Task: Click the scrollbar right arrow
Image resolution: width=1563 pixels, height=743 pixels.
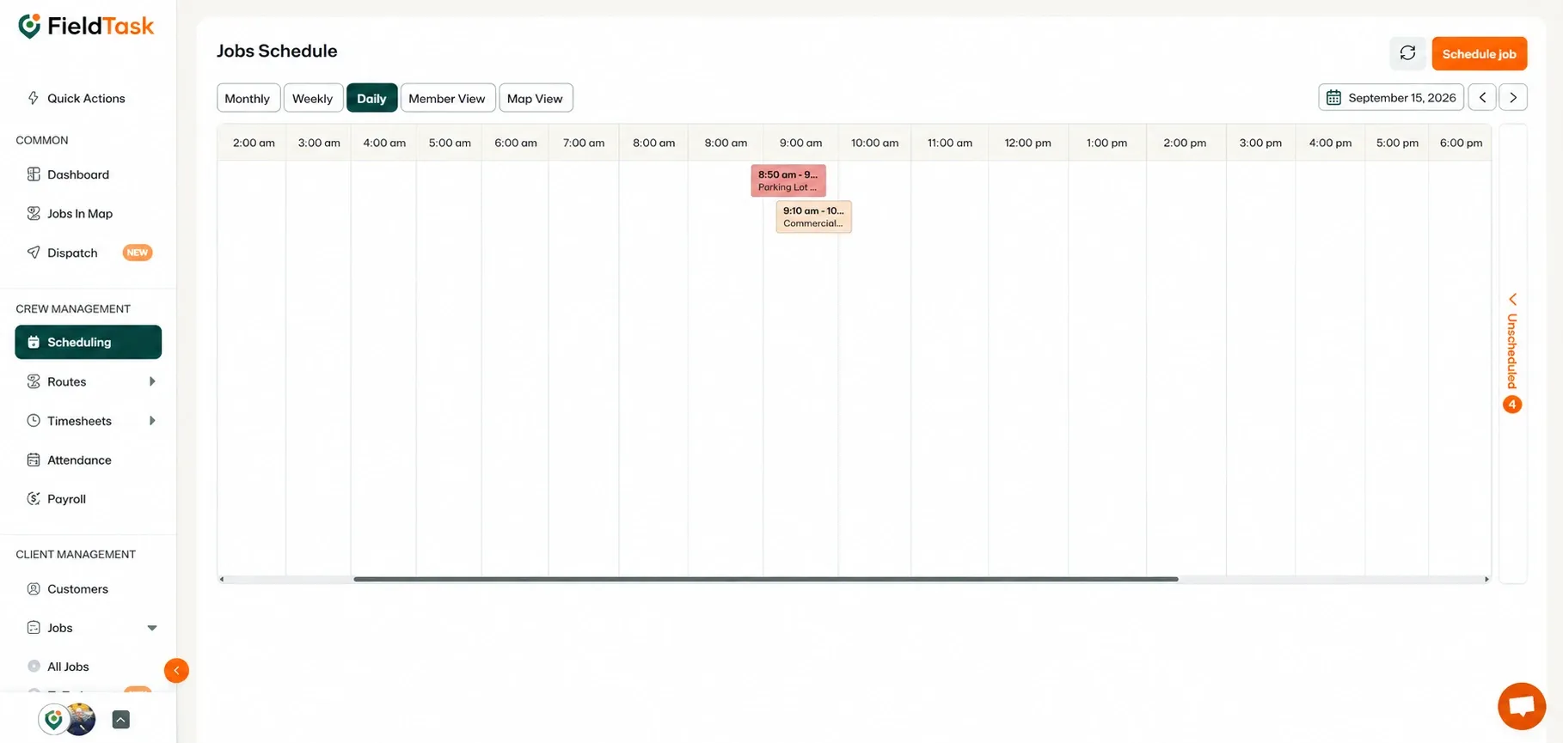Action: point(1486,579)
